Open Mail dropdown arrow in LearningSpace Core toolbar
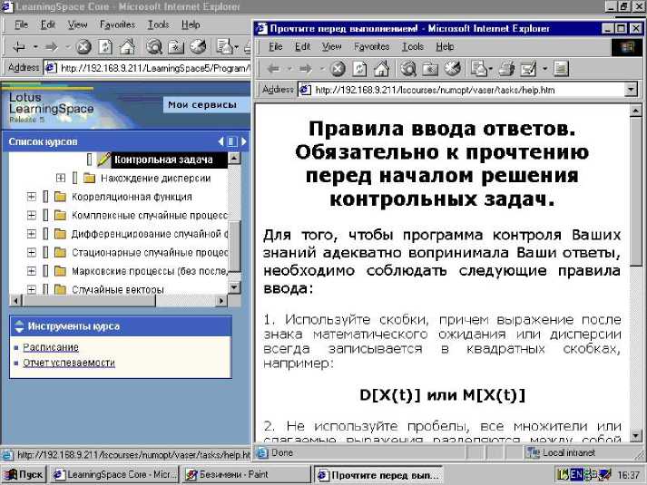The height and width of the screenshot is (485, 647). click(x=237, y=47)
